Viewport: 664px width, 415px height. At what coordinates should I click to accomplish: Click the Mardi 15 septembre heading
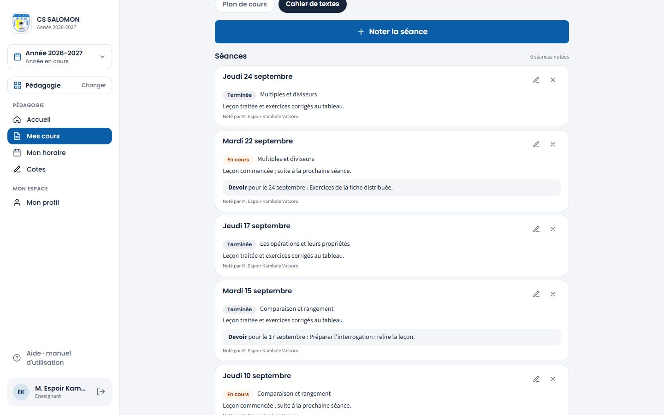coord(257,291)
